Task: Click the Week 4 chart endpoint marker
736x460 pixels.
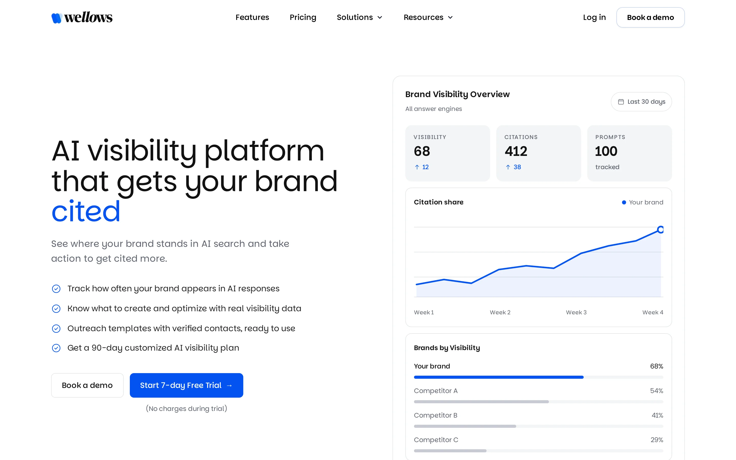Action: 660,229
